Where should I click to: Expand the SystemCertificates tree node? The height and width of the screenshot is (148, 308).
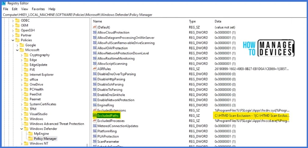[22, 104]
